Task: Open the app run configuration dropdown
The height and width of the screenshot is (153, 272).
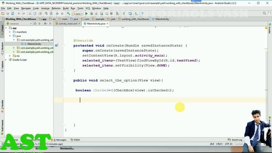Action: coord(77,14)
